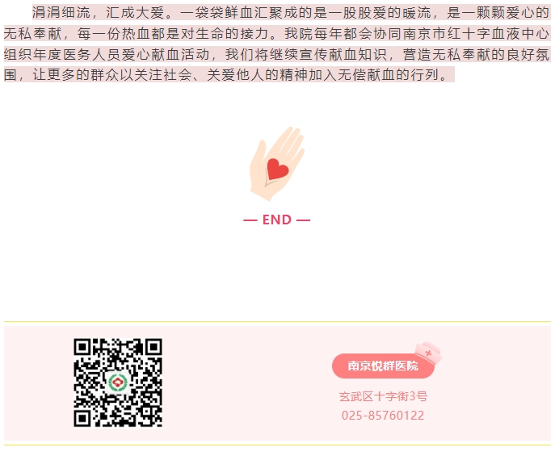The height and width of the screenshot is (456, 555).
Task: Click the line starting with 涓涓细流
Action: point(291,13)
